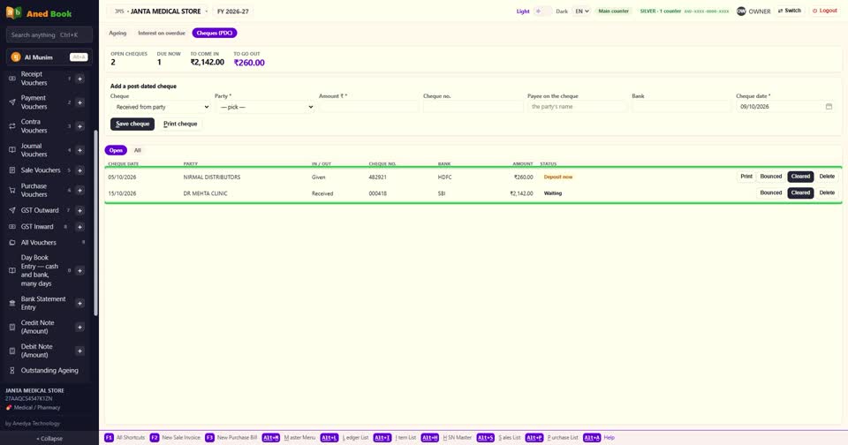The height and width of the screenshot is (445, 848).
Task: Click the Outstanding Ageing hourglass icon
Action: [x=11, y=370]
